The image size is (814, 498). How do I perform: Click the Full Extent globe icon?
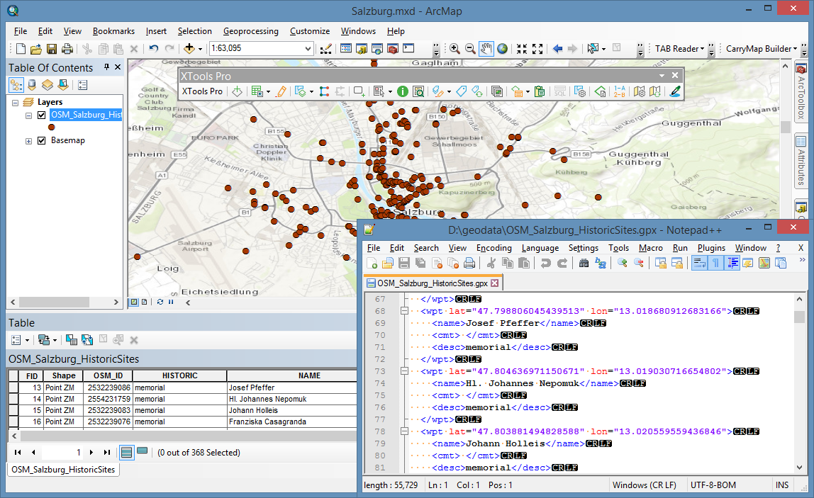pos(501,48)
